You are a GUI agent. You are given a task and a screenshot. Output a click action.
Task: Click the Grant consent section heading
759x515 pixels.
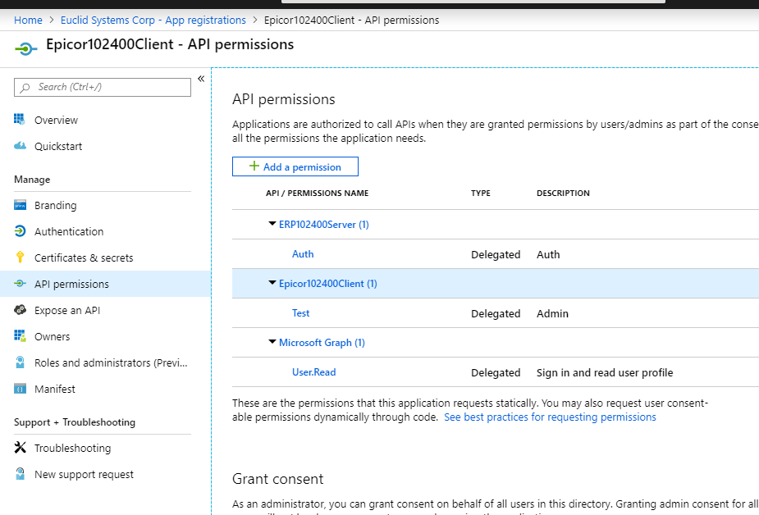coord(278,479)
